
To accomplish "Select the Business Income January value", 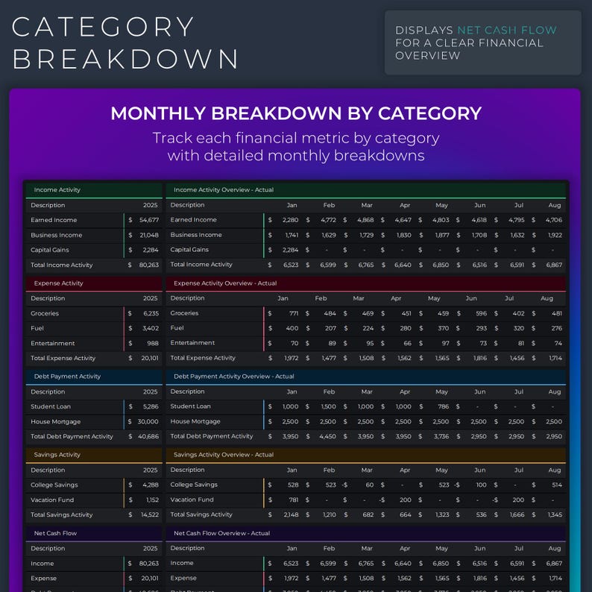I will [283, 235].
